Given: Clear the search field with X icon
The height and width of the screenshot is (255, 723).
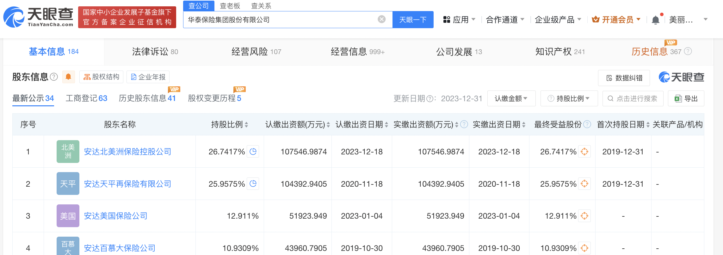Looking at the screenshot, I should [x=382, y=19].
